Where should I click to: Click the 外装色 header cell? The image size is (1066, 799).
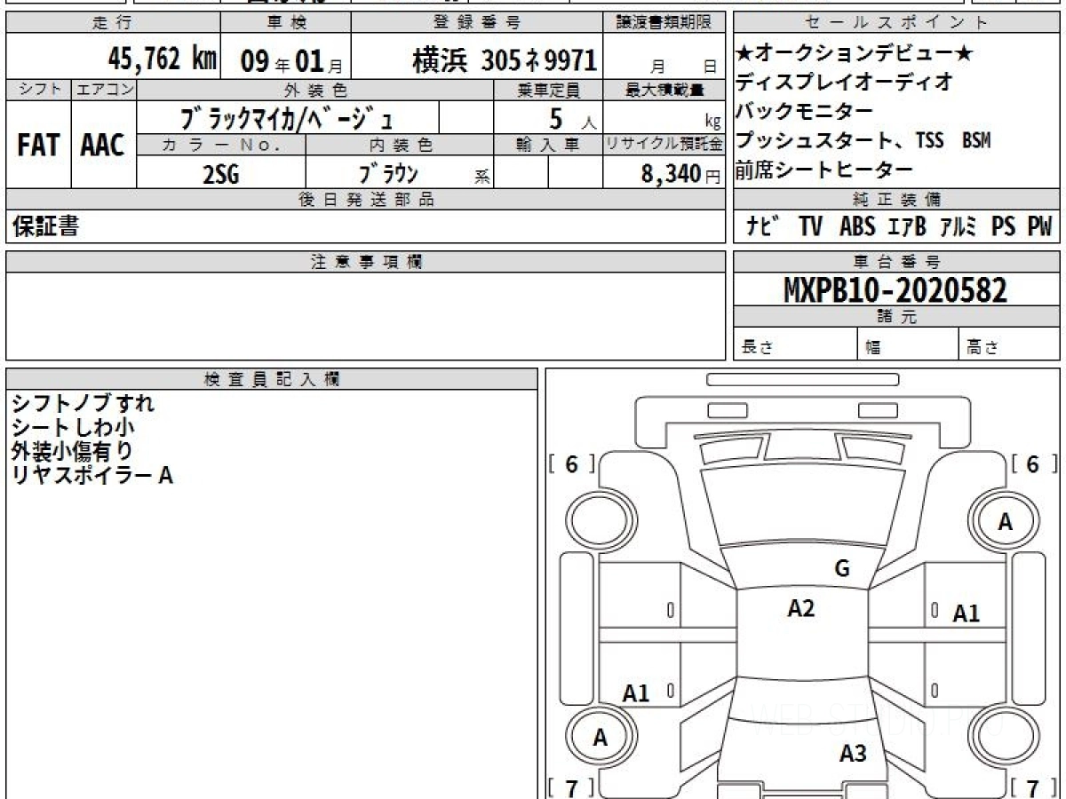pyautogui.click(x=316, y=90)
